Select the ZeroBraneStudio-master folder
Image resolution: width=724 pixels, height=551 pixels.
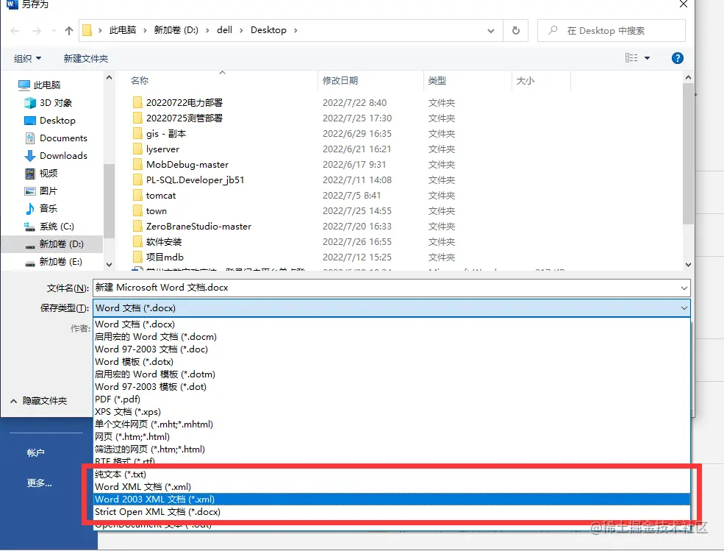coord(192,226)
